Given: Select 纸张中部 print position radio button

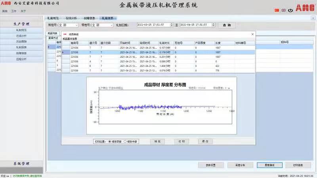Looking at the screenshot, I should pyautogui.click(x=125, y=141).
